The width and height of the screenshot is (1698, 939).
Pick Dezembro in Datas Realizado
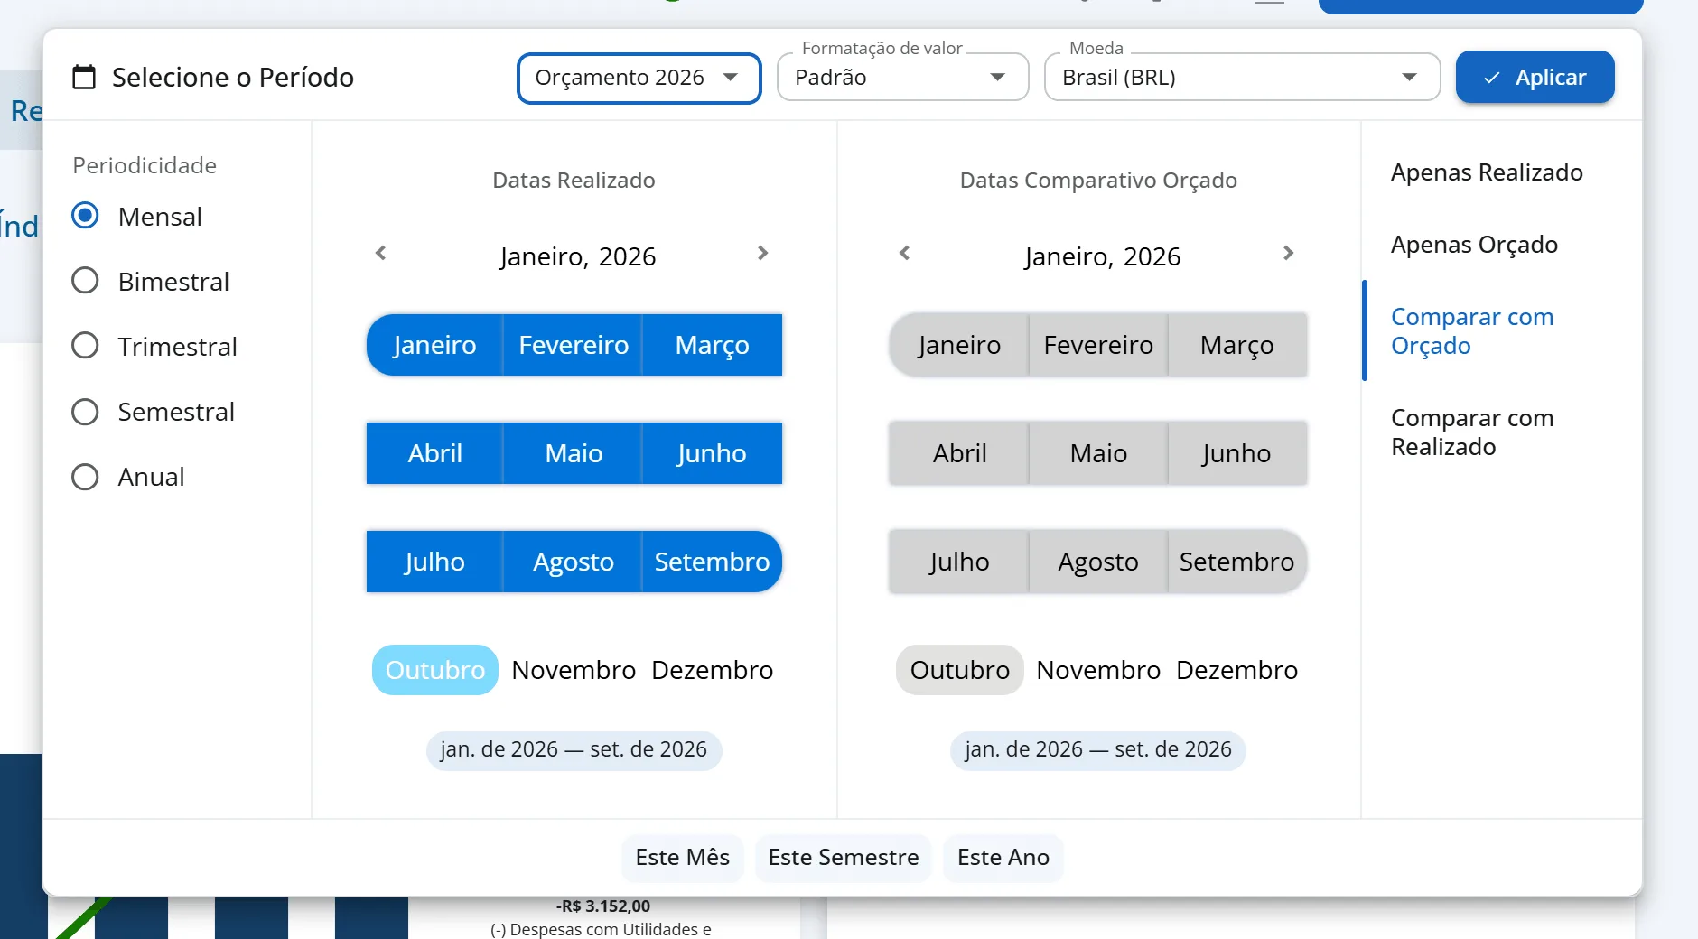pos(712,670)
